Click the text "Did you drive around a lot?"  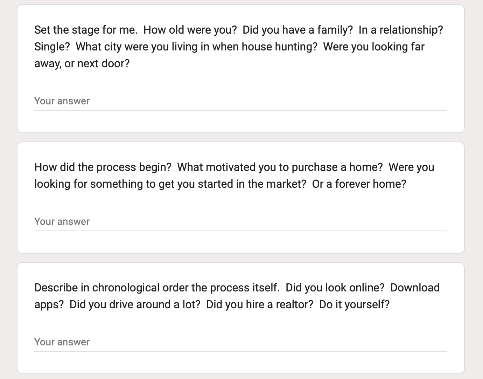[135, 304]
